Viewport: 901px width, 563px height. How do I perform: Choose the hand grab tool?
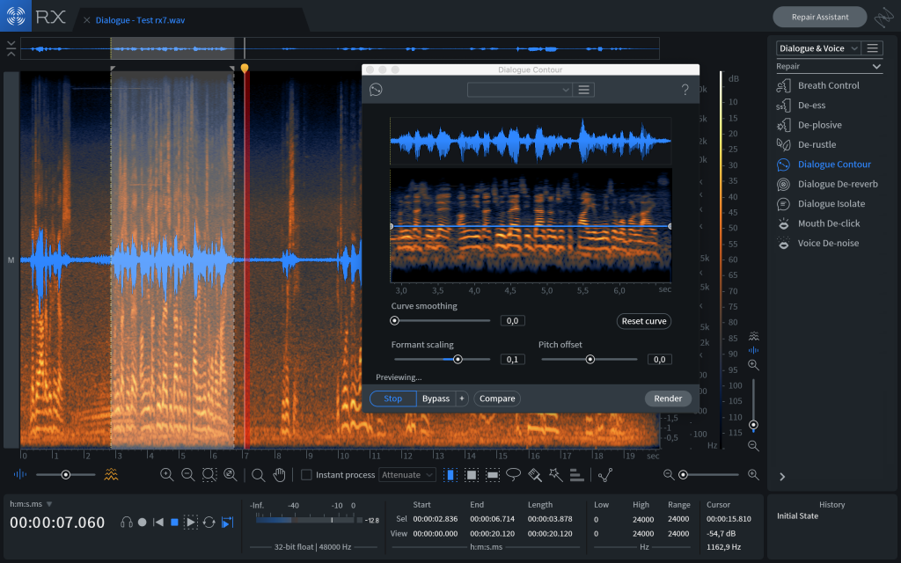[280, 475]
